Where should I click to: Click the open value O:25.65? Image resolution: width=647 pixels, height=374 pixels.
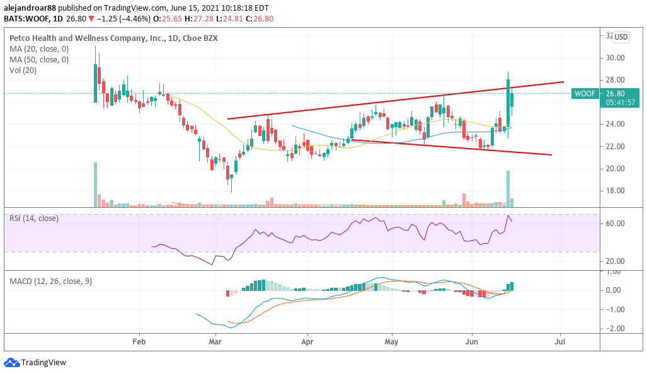pyautogui.click(x=168, y=18)
